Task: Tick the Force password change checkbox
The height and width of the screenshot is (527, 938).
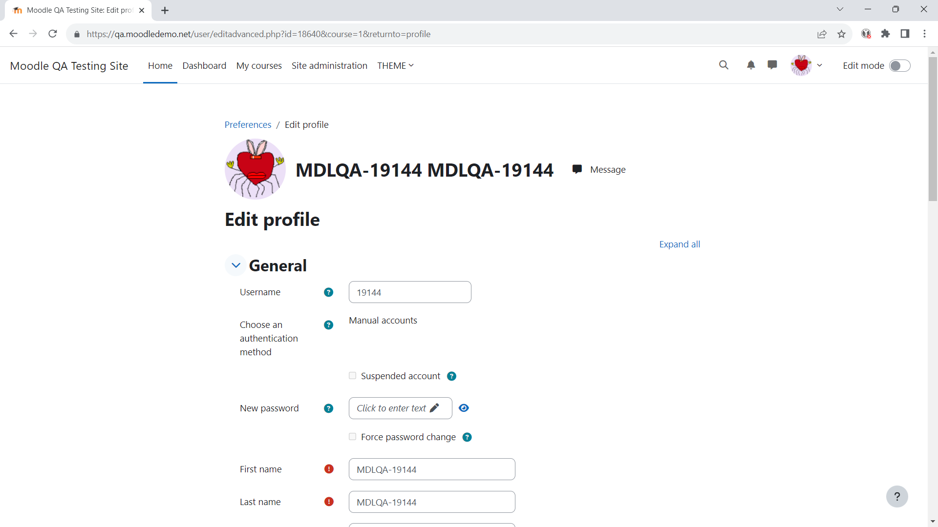Action: pos(353,437)
